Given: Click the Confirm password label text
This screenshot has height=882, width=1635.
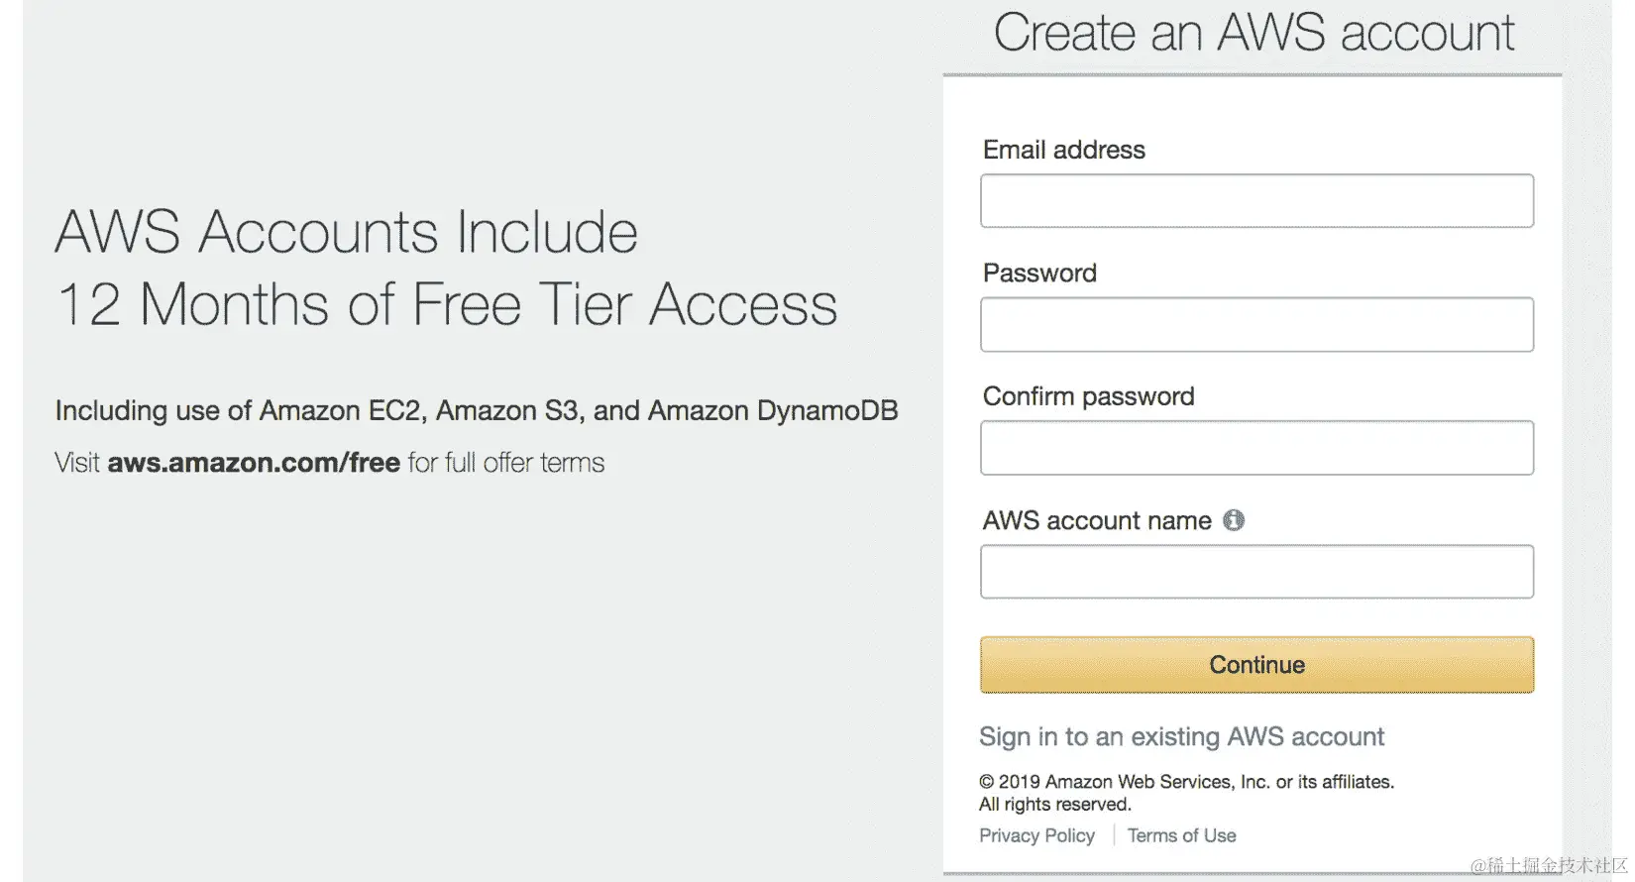Looking at the screenshot, I should coord(1088,396).
